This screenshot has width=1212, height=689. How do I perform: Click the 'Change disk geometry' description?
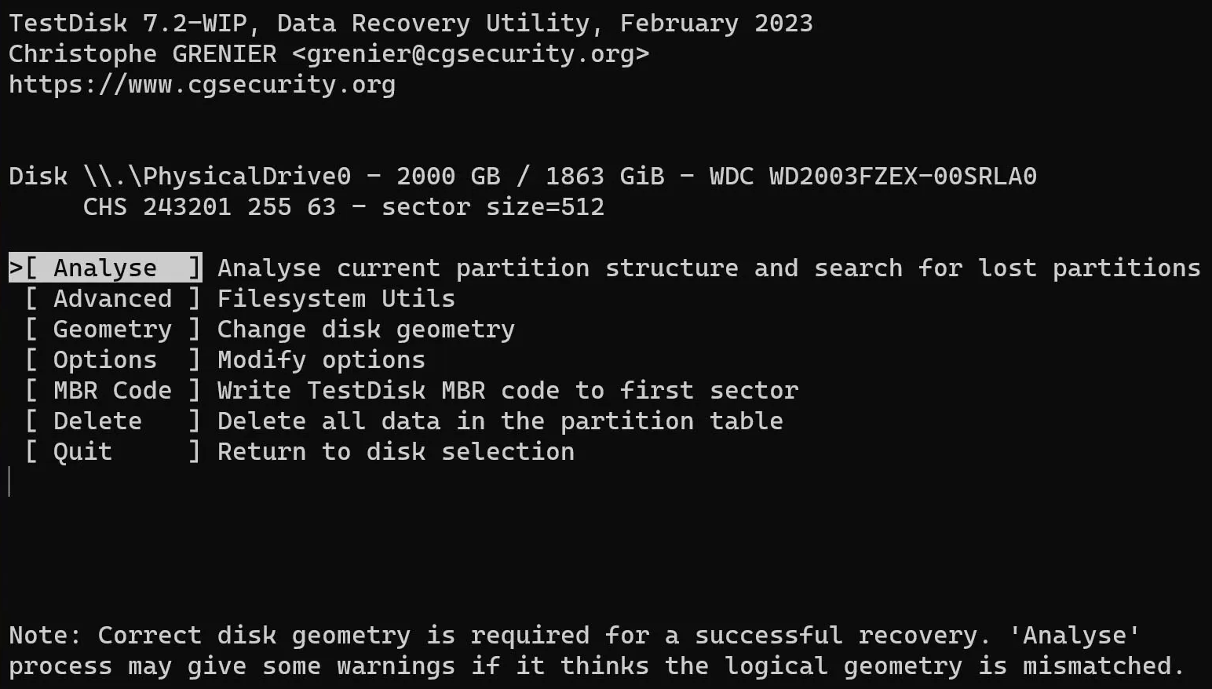tap(366, 329)
